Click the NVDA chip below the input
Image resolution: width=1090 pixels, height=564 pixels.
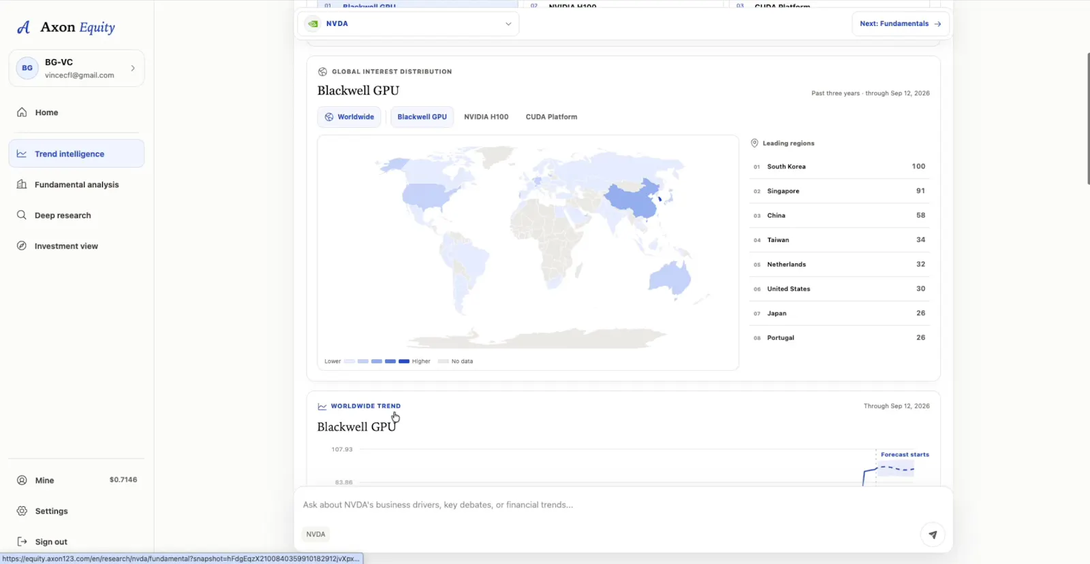[x=315, y=535]
